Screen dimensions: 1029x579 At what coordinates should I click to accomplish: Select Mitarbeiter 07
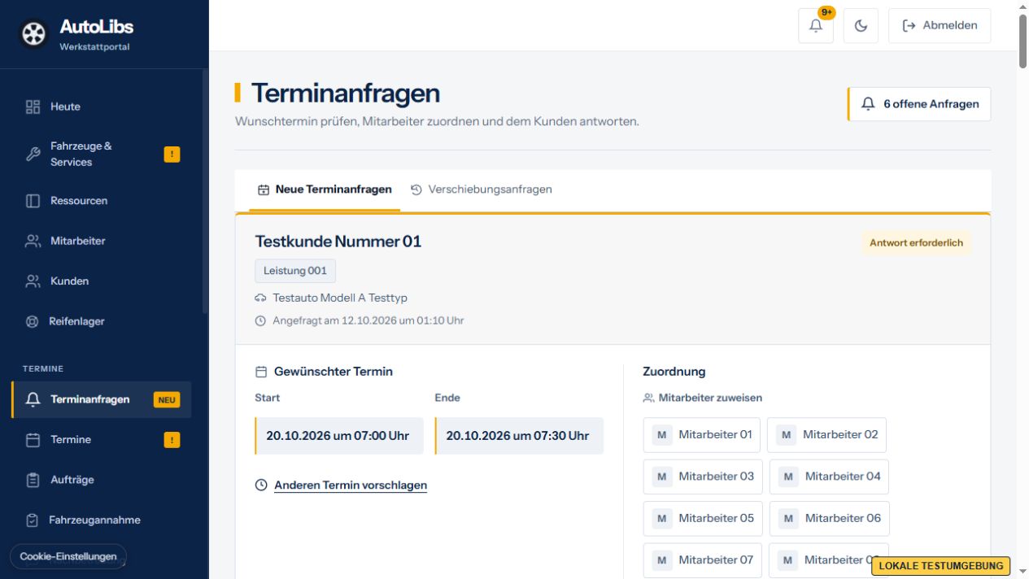pyautogui.click(x=703, y=560)
